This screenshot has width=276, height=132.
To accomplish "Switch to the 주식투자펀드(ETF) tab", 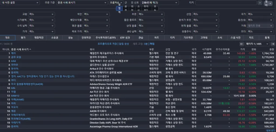I will click(x=106, y=38).
